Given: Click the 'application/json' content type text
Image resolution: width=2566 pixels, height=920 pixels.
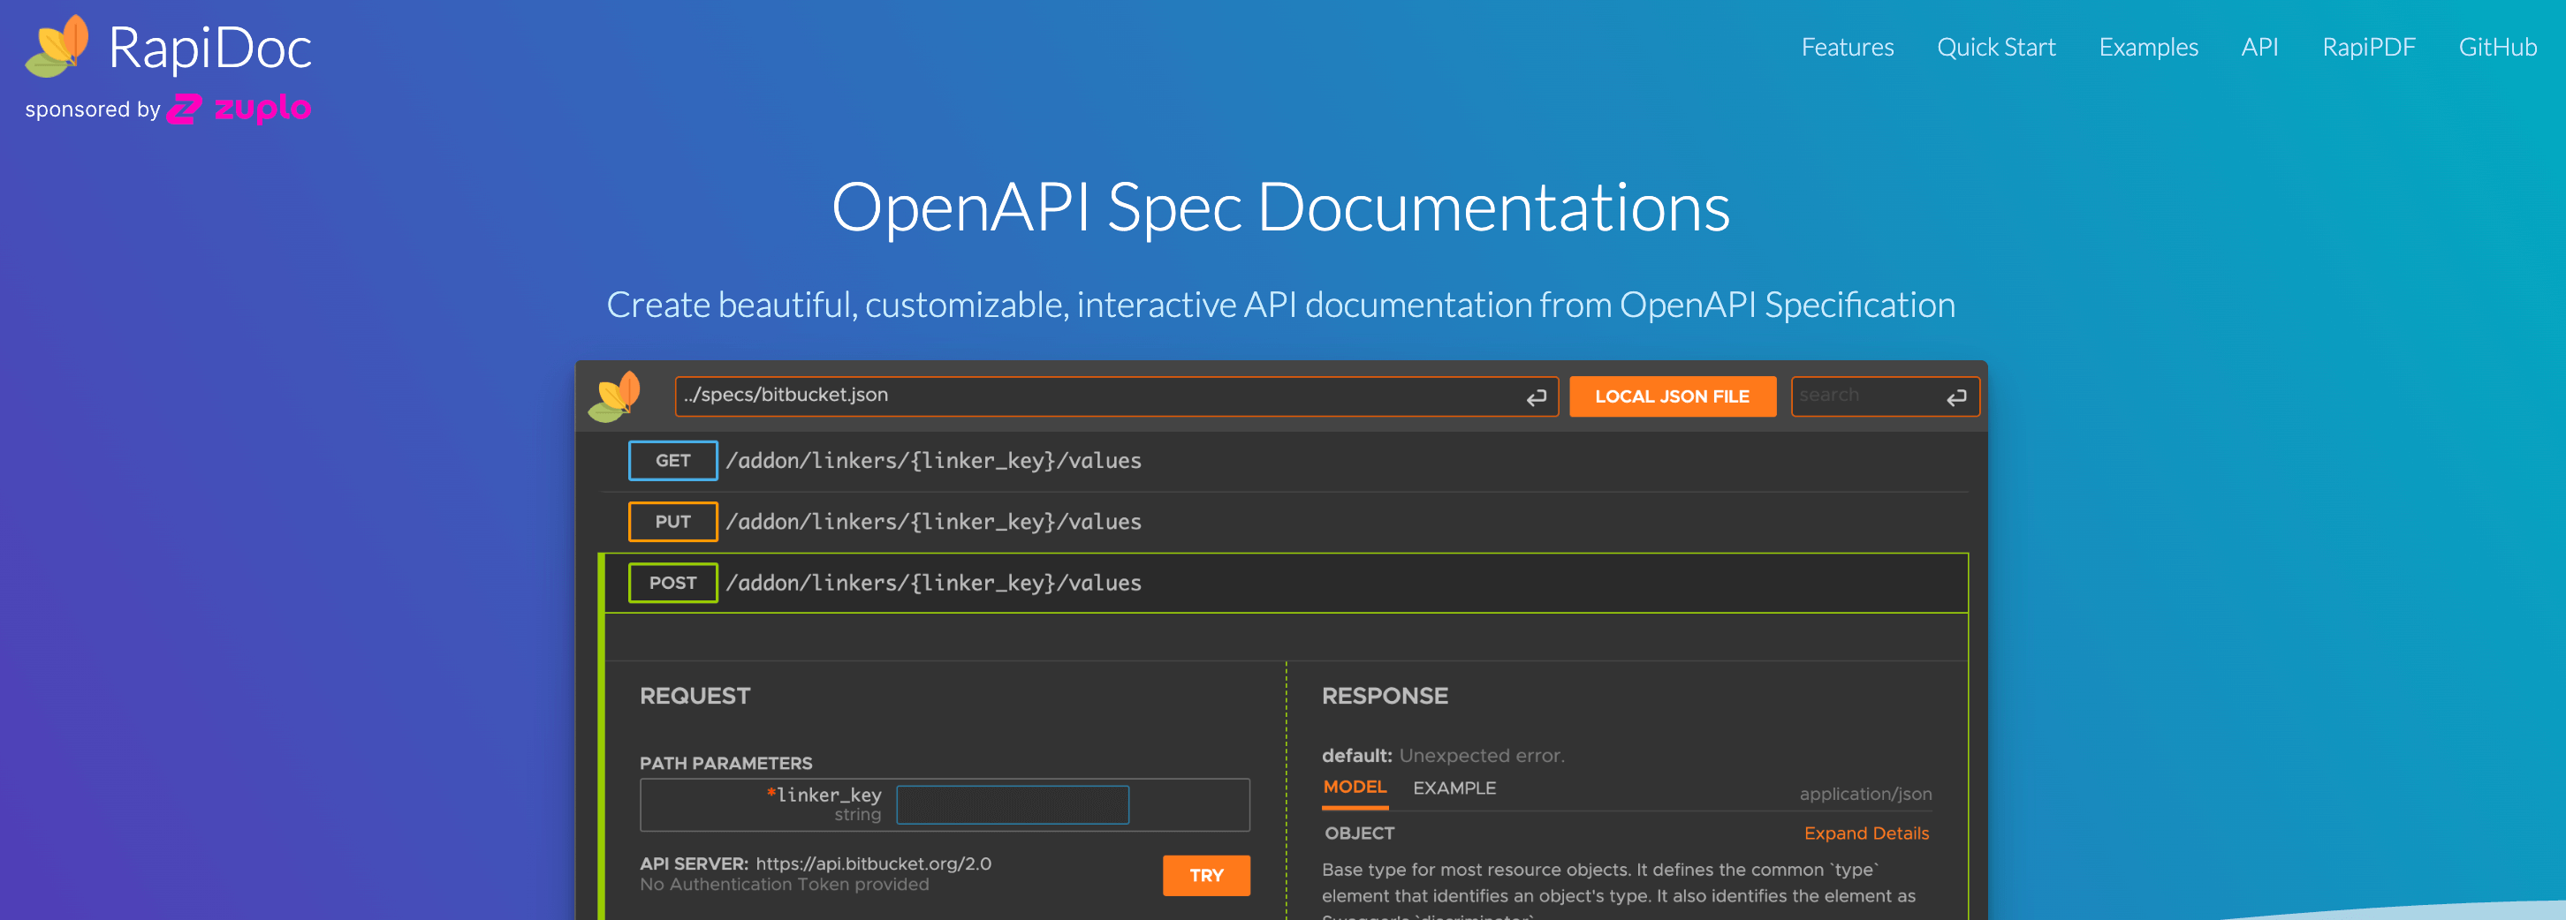Looking at the screenshot, I should 1864,794.
